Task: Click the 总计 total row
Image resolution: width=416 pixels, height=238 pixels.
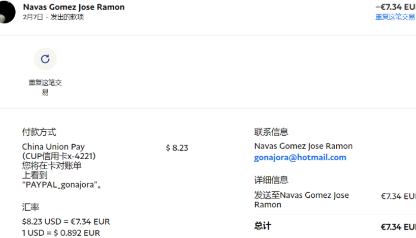Action: point(263,226)
